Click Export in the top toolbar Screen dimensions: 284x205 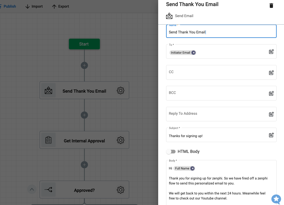coord(61,7)
